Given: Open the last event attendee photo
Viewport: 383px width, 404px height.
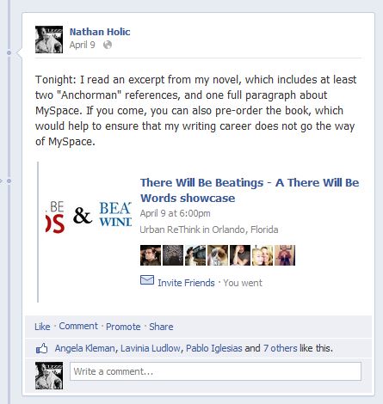Looking at the screenshot, I should pos(285,255).
